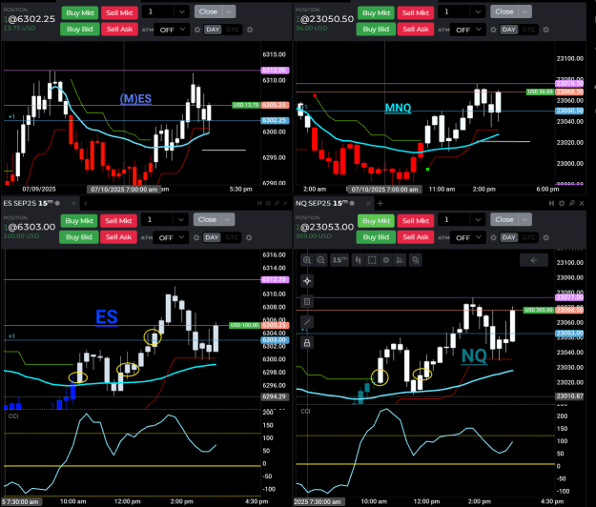The image size is (596, 507).
Task: Expand the quantity dropdown in MNQ panel
Action: pyautogui.click(x=478, y=11)
